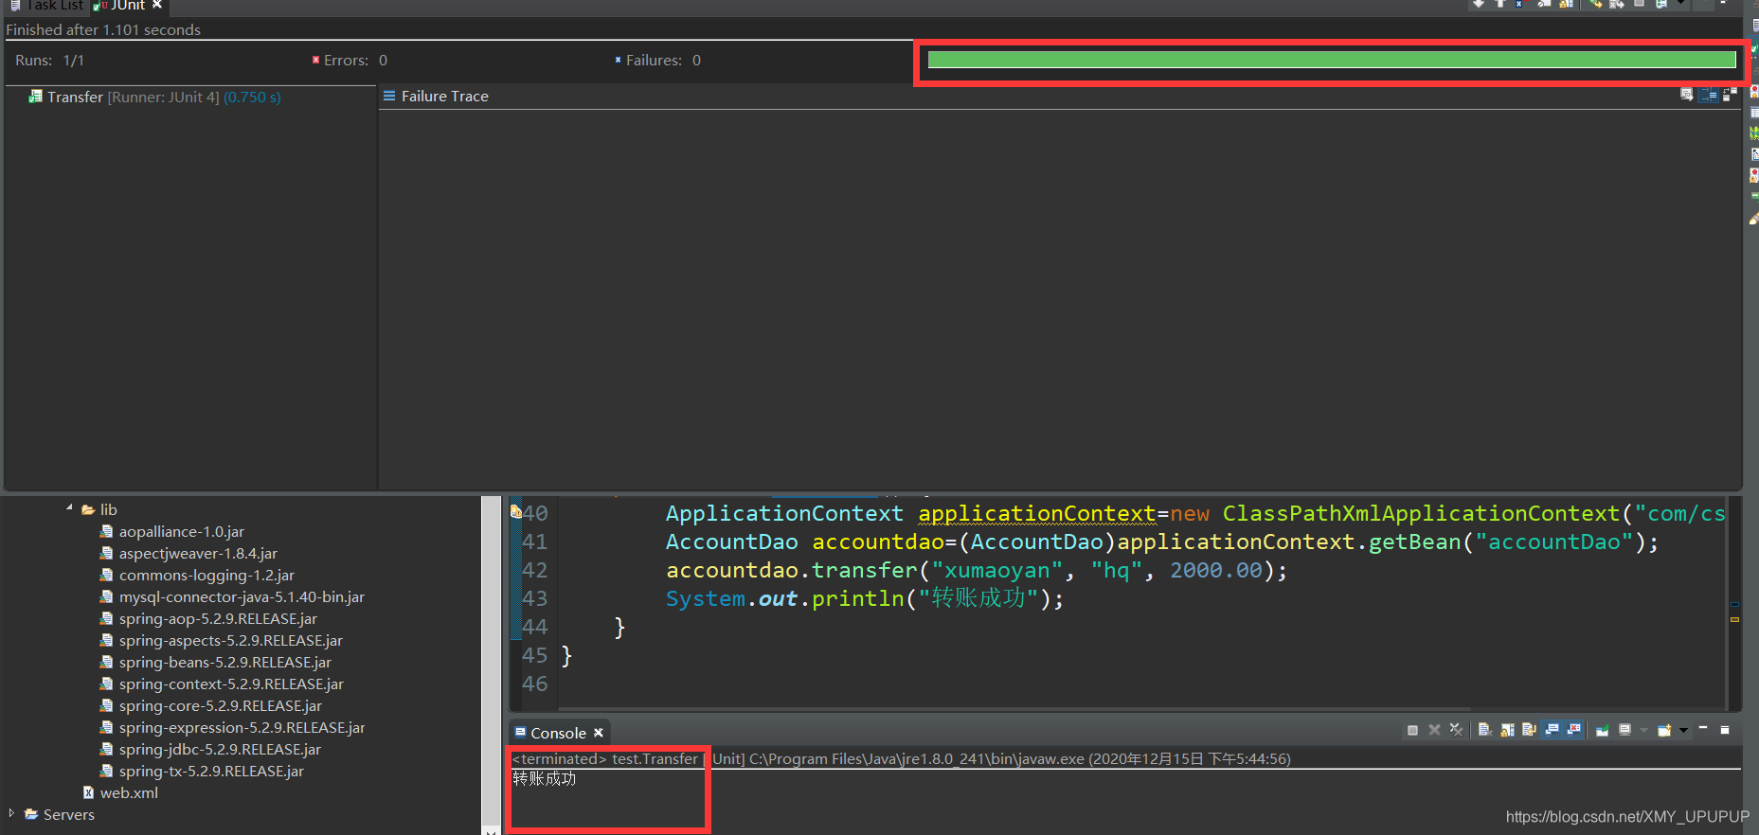
Task: Open the JUnit view menu dropdown arrow
Action: [1680, 4]
